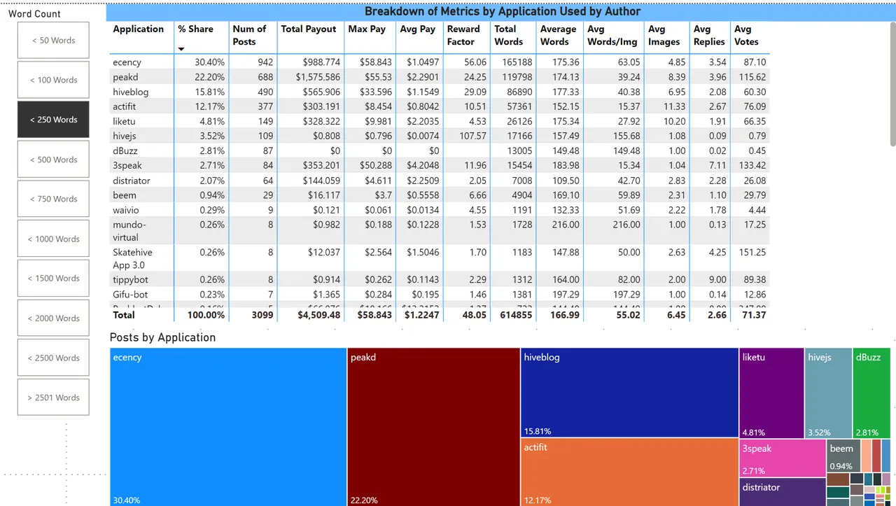Sort by the Avg Pay column header
896x506 pixels.
pyautogui.click(x=418, y=29)
